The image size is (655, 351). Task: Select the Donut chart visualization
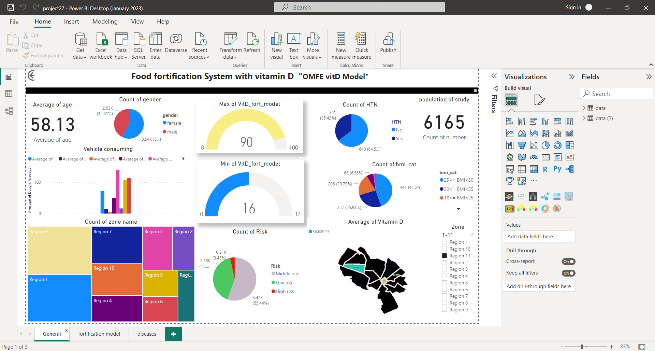[x=557, y=145]
